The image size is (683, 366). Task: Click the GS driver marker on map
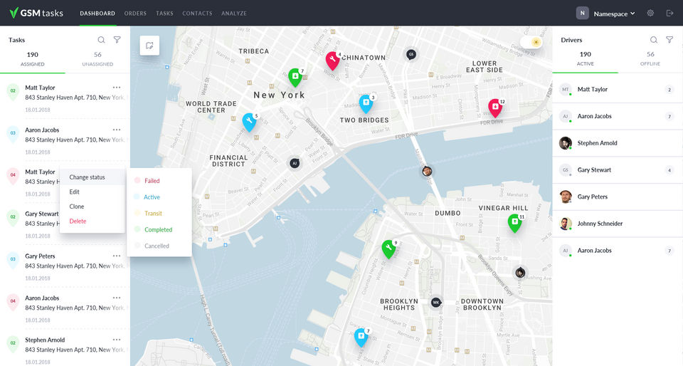411,54
